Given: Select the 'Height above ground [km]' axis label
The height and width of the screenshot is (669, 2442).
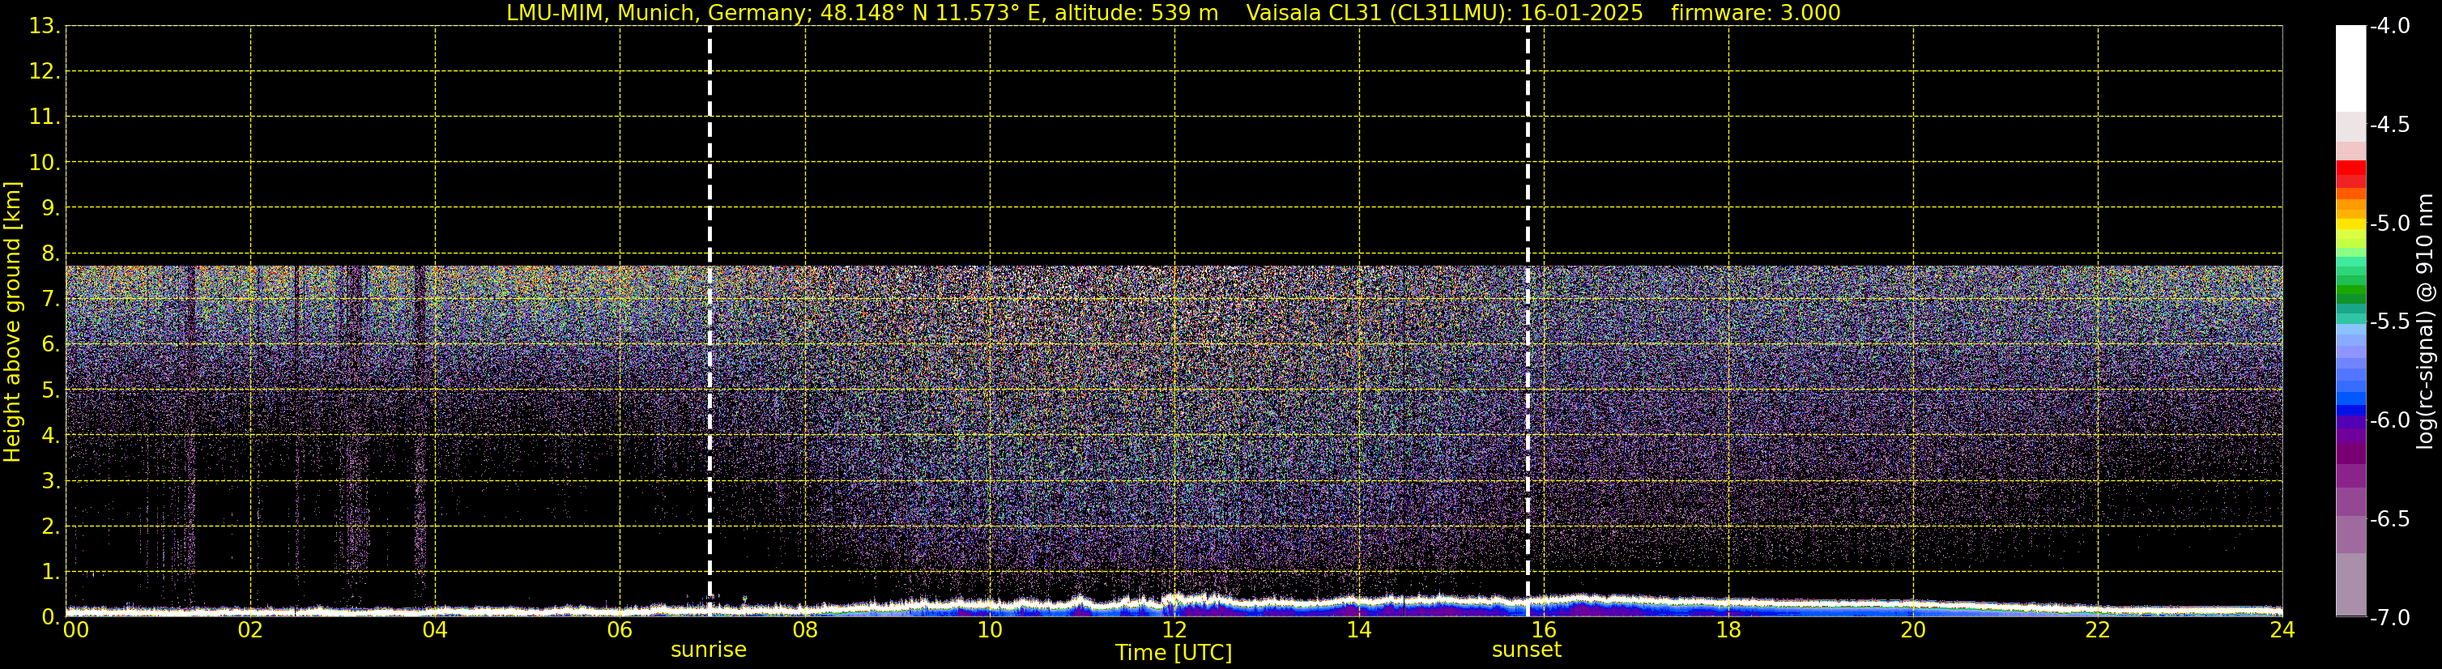Looking at the screenshot, I should coord(12,322).
